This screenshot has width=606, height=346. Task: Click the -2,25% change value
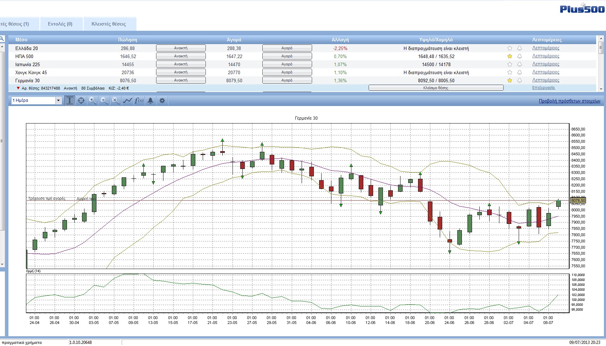340,48
